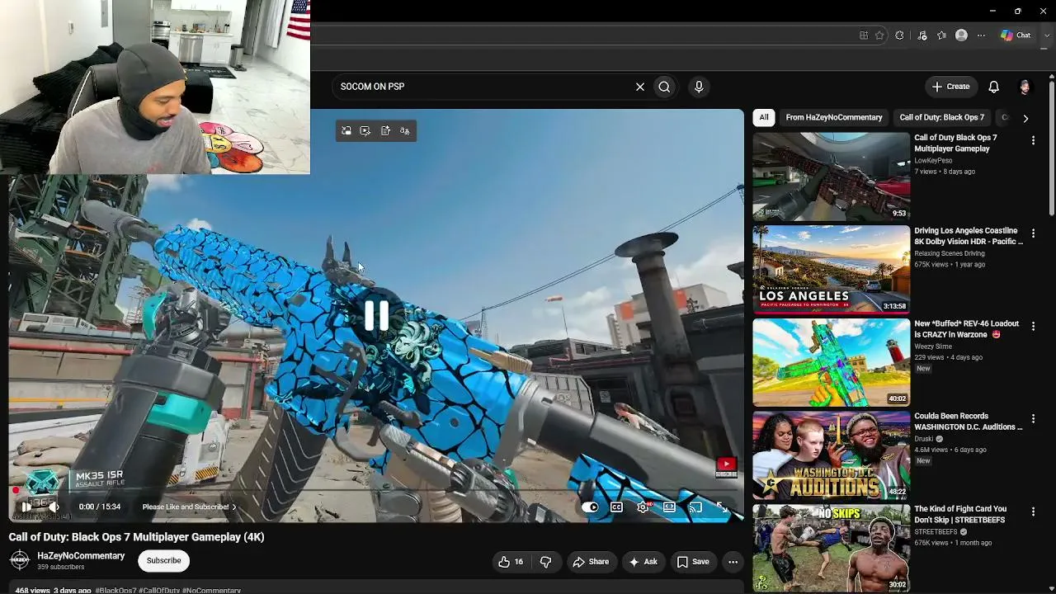1056x594 pixels.
Task: Click the Driving Los Angeles Coastline video title
Action: pos(969,236)
